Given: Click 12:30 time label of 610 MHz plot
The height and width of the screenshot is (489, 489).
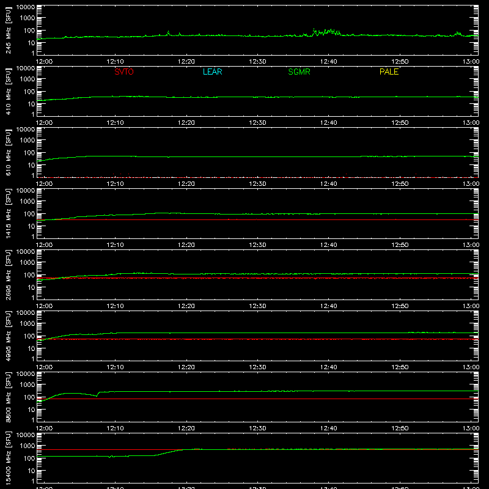Looking at the screenshot, I should coord(257,184).
